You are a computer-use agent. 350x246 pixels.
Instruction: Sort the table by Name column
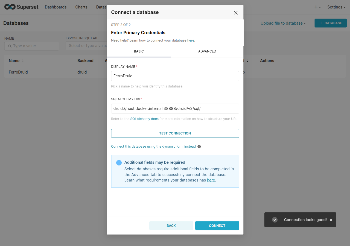(x=16, y=61)
